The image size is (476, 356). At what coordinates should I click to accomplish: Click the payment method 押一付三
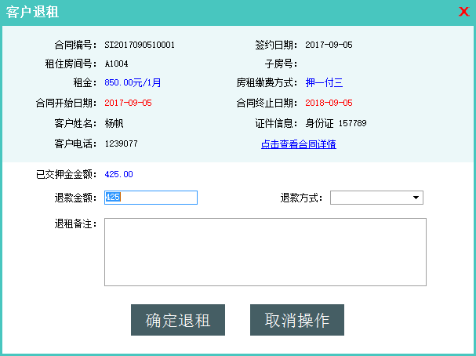click(x=324, y=82)
